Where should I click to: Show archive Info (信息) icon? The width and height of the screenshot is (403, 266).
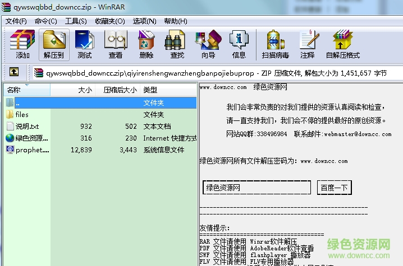[x=239, y=45]
